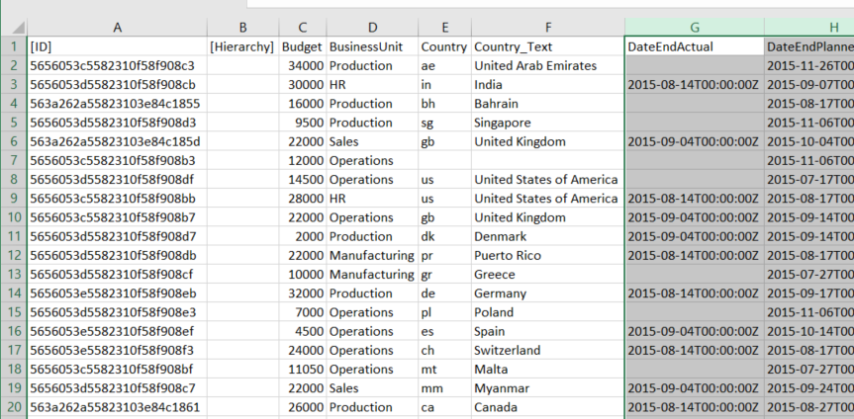Click the DateEndActual header cell
This screenshot has width=854, height=419.
click(x=694, y=46)
